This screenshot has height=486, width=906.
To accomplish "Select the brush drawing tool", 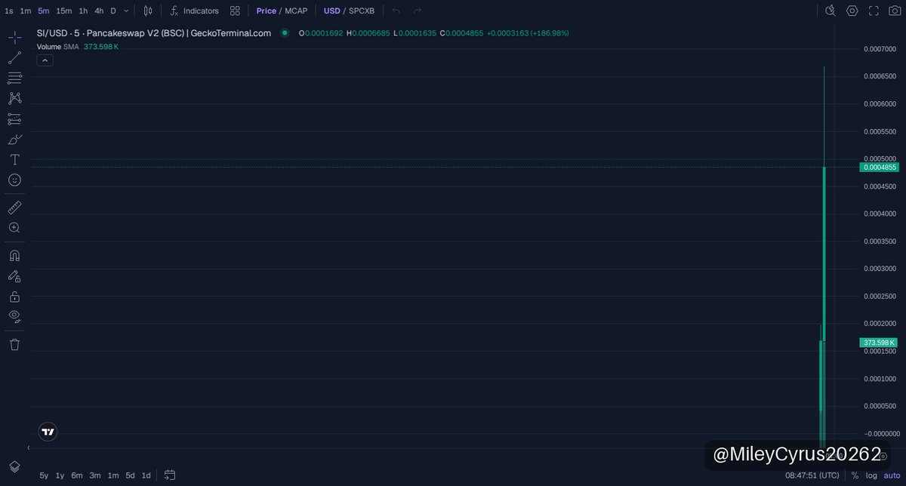I will coord(14,139).
